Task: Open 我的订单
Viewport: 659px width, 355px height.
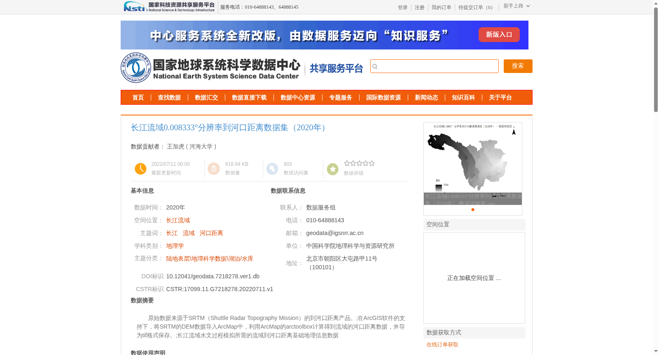Action: click(441, 7)
